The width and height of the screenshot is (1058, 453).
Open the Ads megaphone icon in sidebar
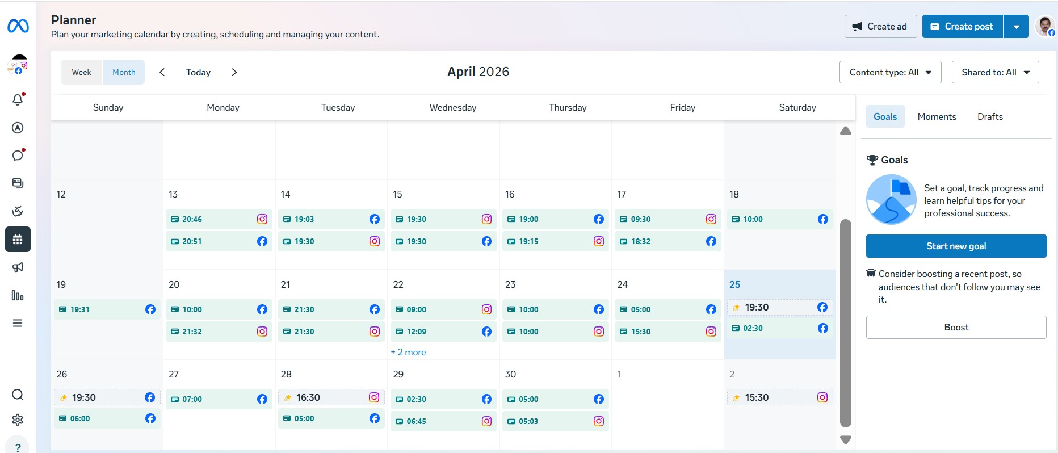click(x=18, y=267)
